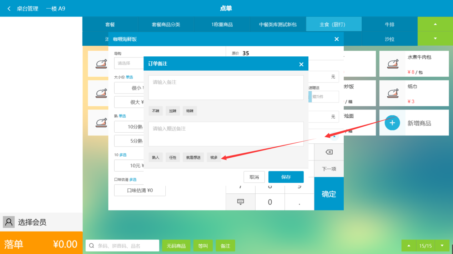Switch to the 牛排 category tab
This screenshot has width=453, height=254.
(x=390, y=24)
